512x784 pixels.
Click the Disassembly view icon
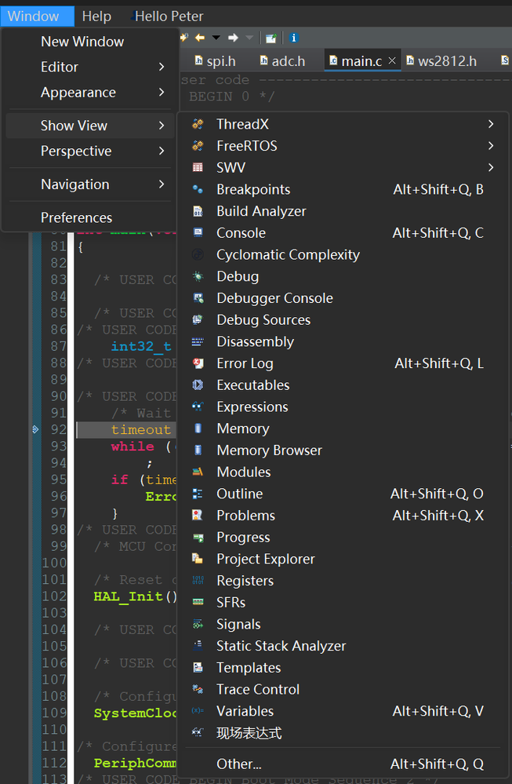(x=198, y=341)
